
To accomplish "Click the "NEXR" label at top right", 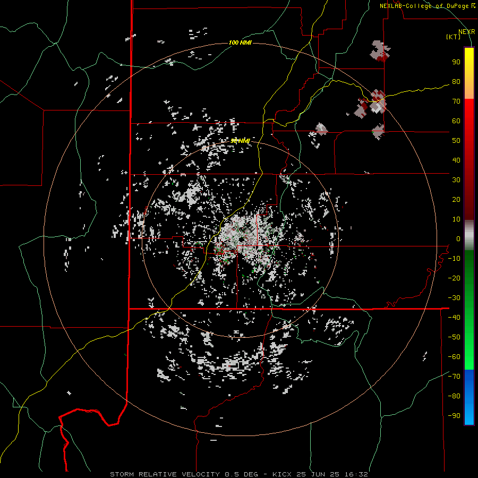I will (467, 32).
